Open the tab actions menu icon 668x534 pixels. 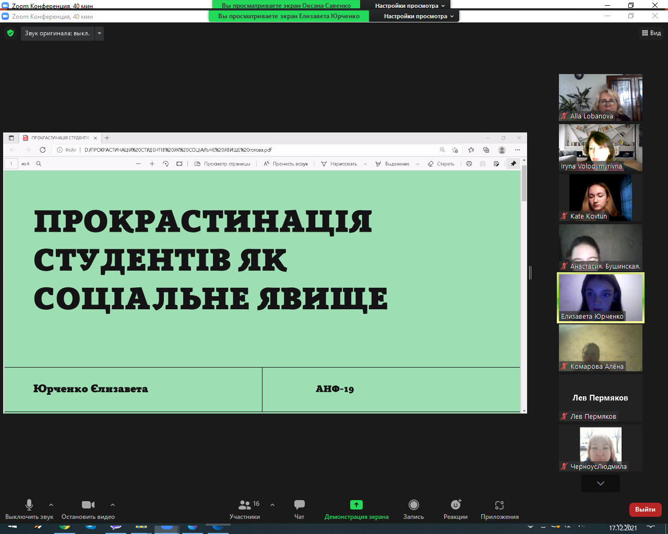[11, 138]
